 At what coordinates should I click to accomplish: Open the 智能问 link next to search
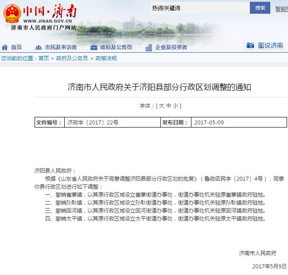(x=281, y=8)
